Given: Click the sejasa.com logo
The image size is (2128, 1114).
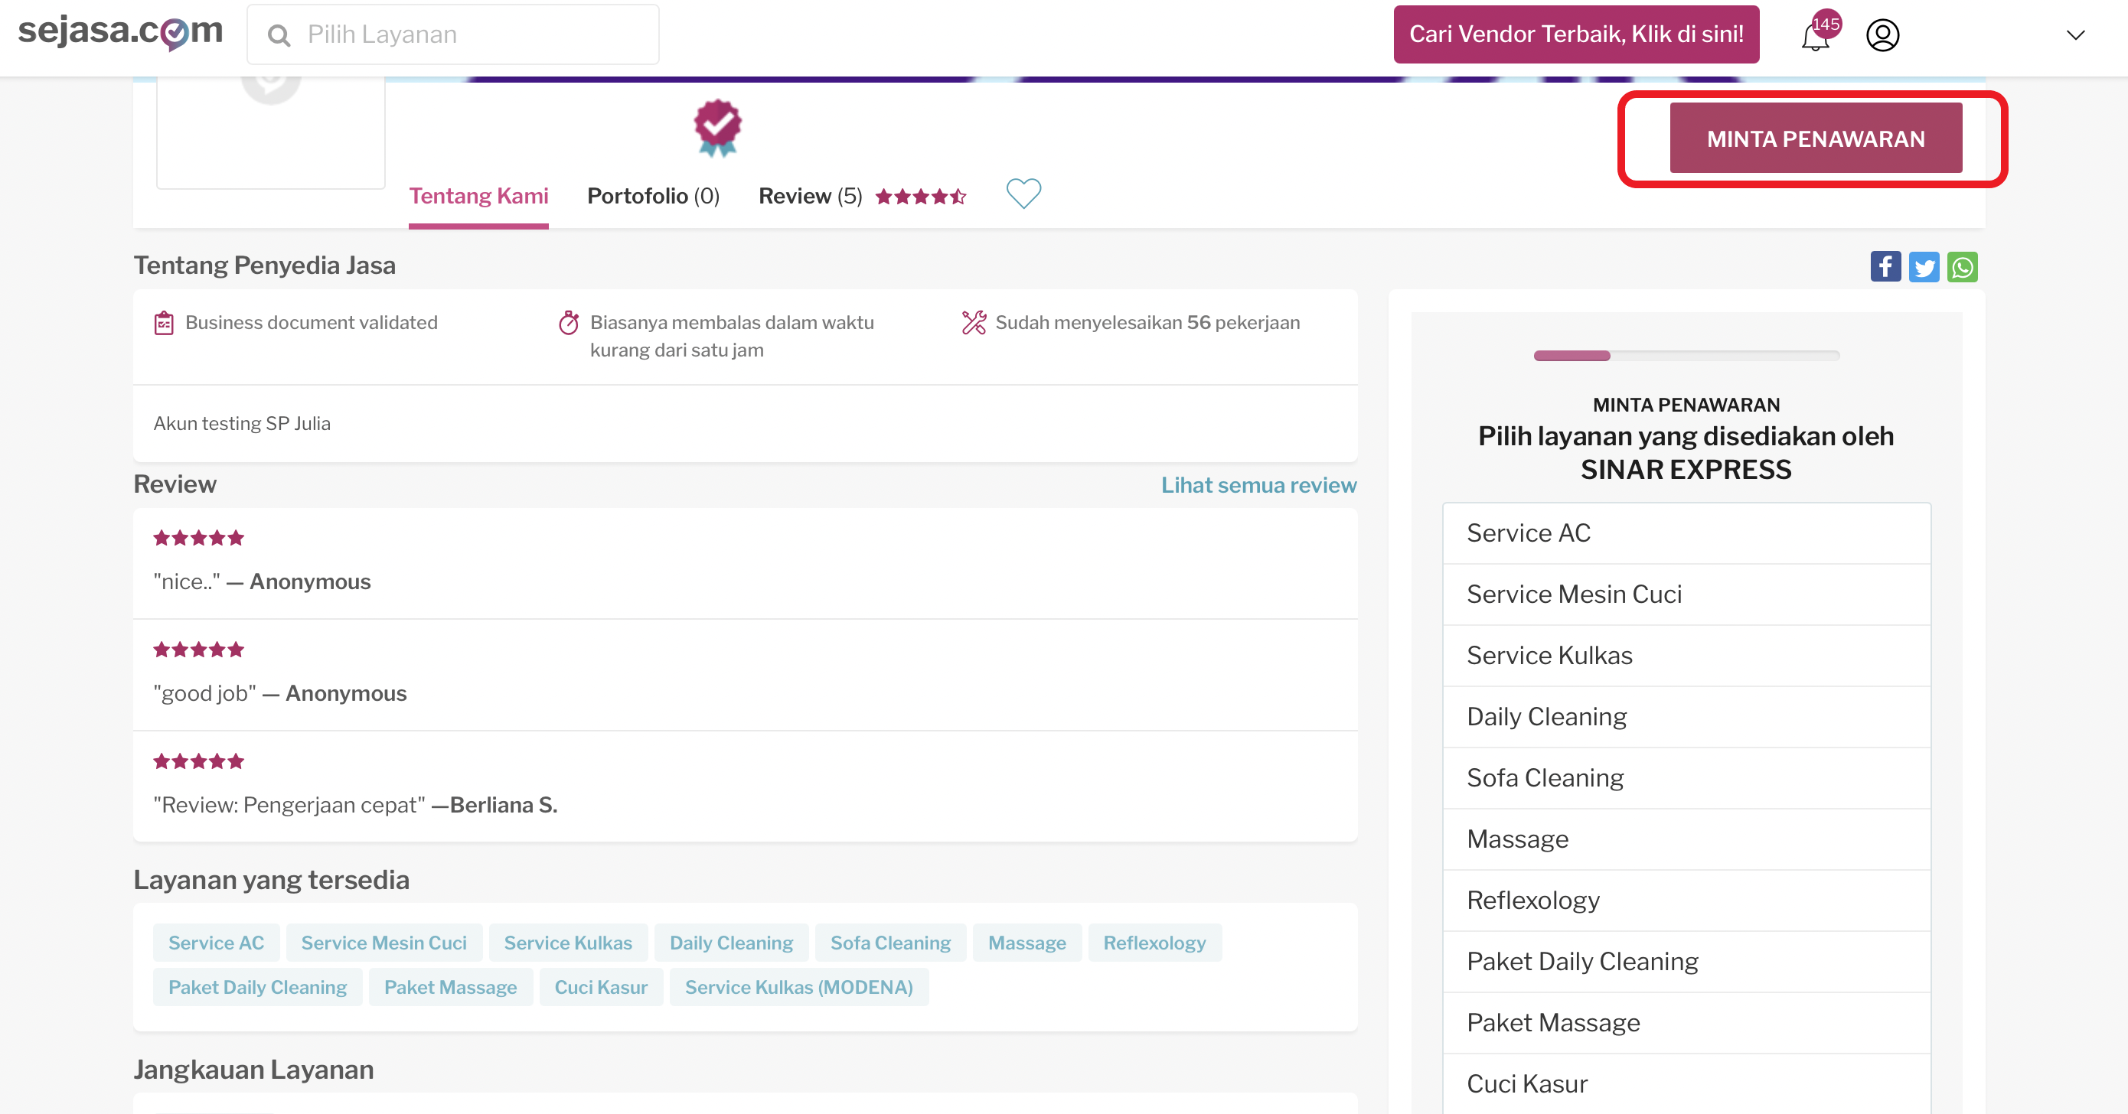Looking at the screenshot, I should coord(121,31).
